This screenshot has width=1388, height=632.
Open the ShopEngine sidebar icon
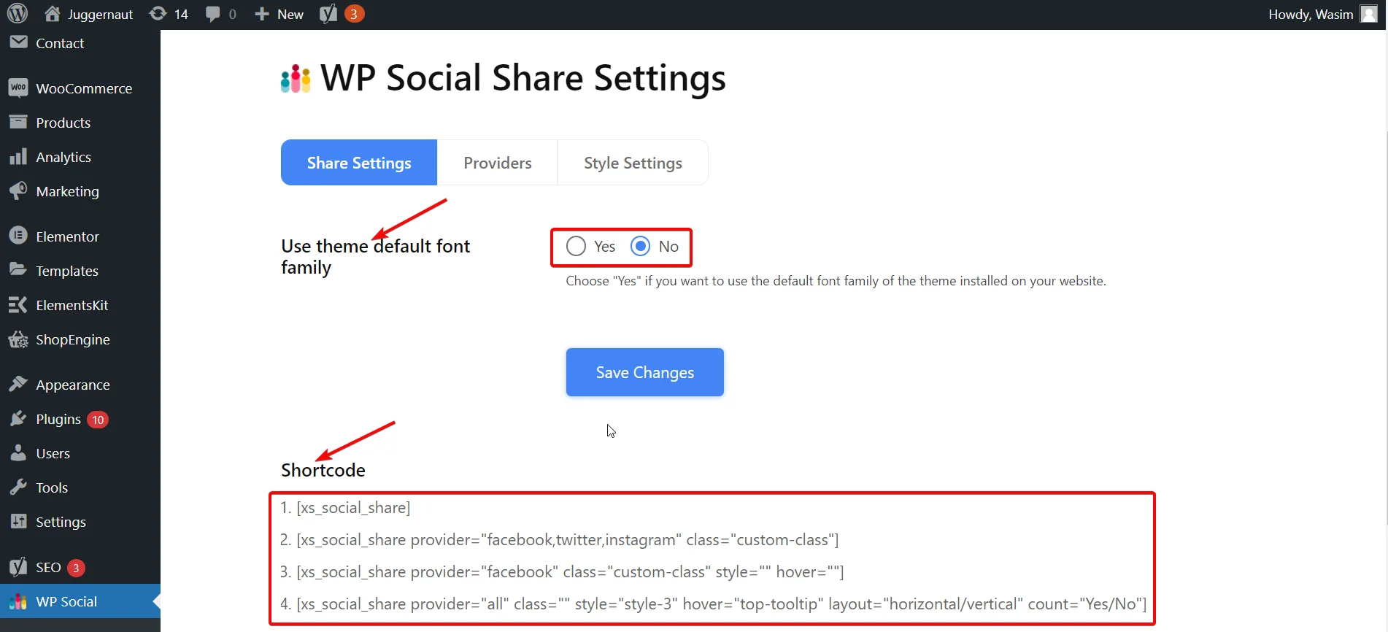tap(18, 339)
